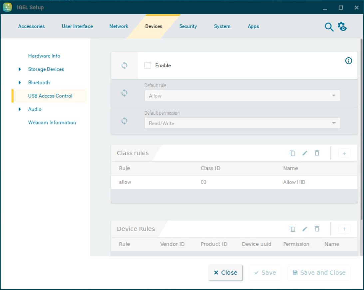The width and height of the screenshot is (364, 290).
Task: Add a new Class rule with plus button
Action: pyautogui.click(x=344, y=153)
